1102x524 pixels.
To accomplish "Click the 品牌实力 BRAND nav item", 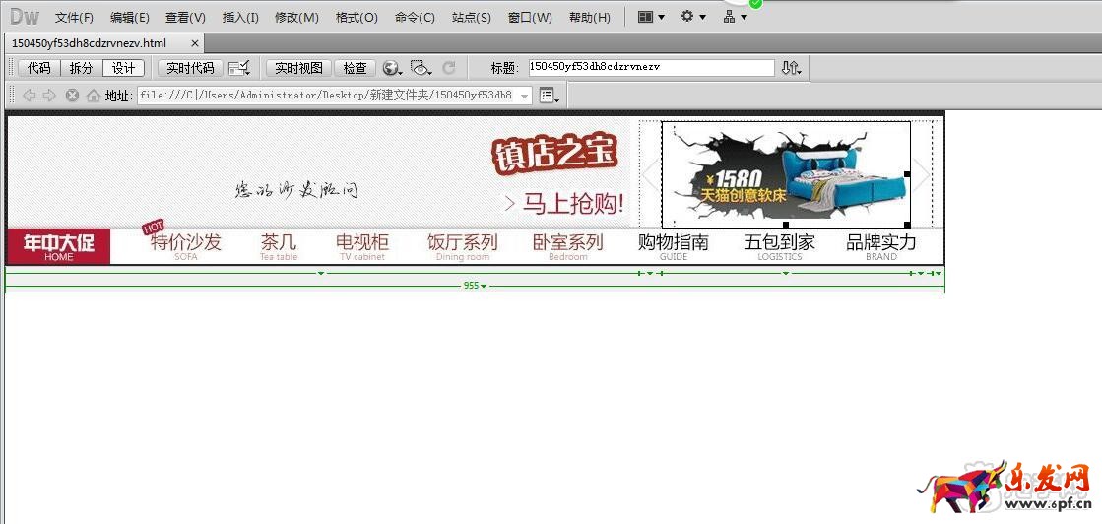I will pos(881,247).
